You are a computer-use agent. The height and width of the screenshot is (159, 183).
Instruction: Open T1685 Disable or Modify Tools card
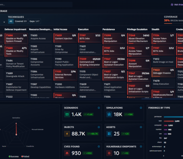click(x=16, y=51)
